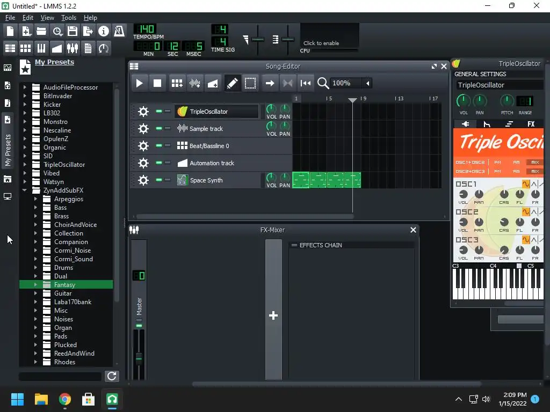
Task: Open the Song-Editor zoom percentage dropdown
Action: click(x=367, y=83)
